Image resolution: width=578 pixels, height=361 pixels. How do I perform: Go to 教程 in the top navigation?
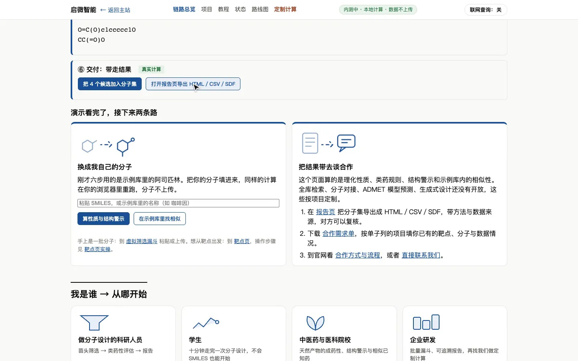pos(224,9)
